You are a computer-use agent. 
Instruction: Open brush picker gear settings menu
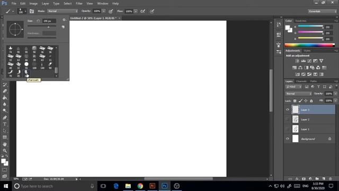(64, 20)
